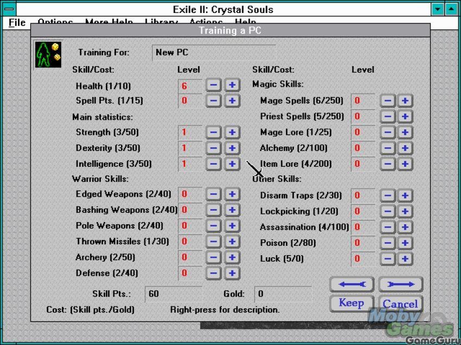The image size is (461, 345).
Task: Increase Priest Spells level
Action: pos(405,117)
